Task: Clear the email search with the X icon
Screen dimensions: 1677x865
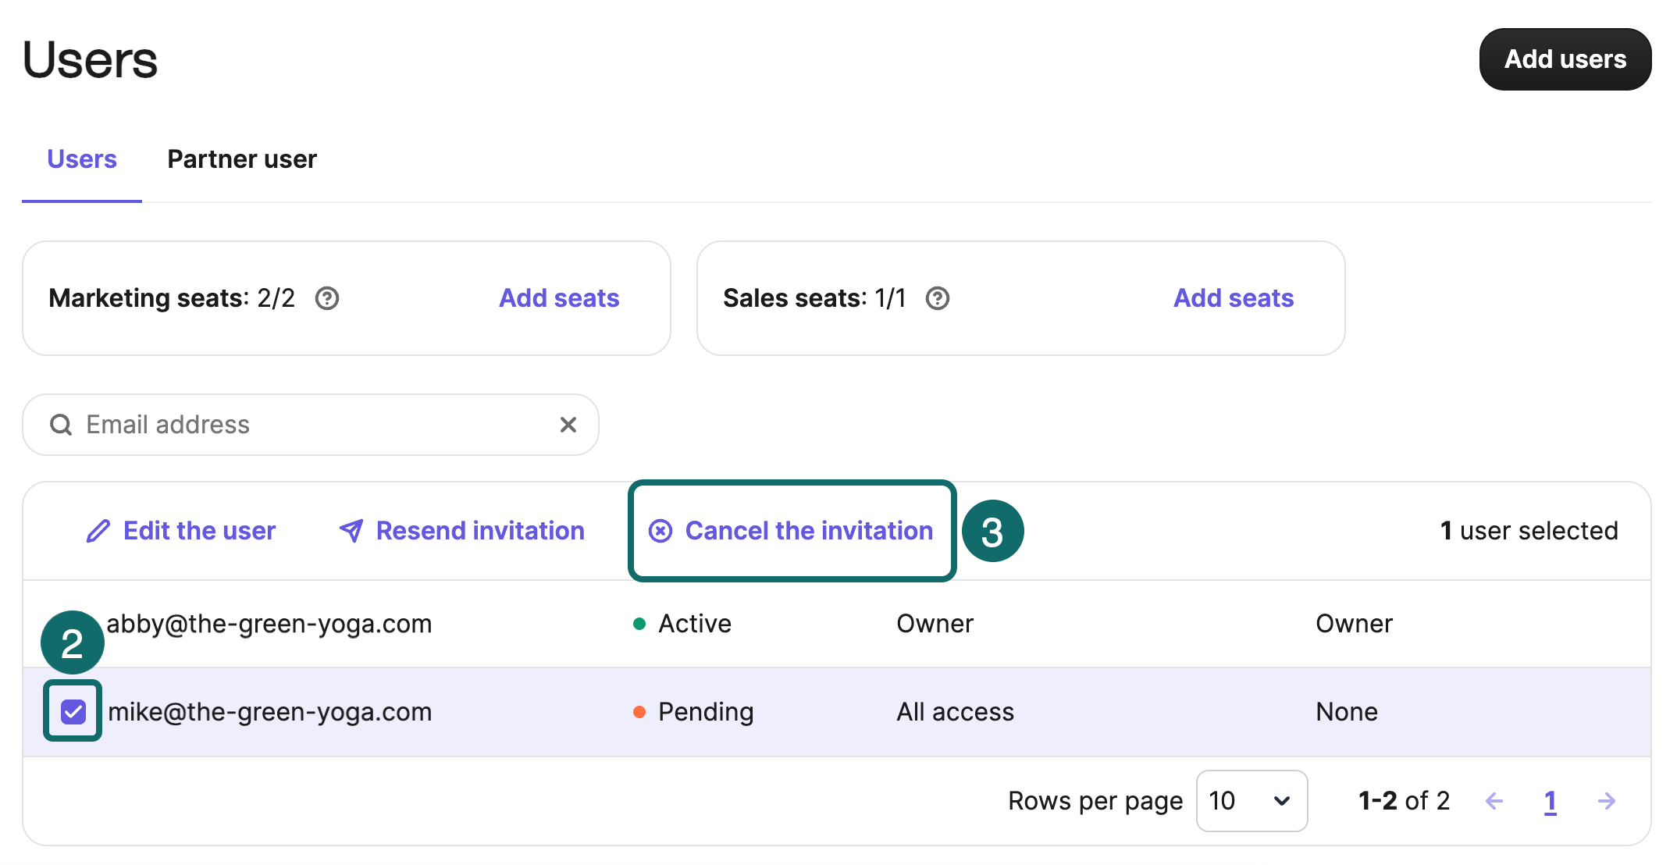Action: point(568,425)
